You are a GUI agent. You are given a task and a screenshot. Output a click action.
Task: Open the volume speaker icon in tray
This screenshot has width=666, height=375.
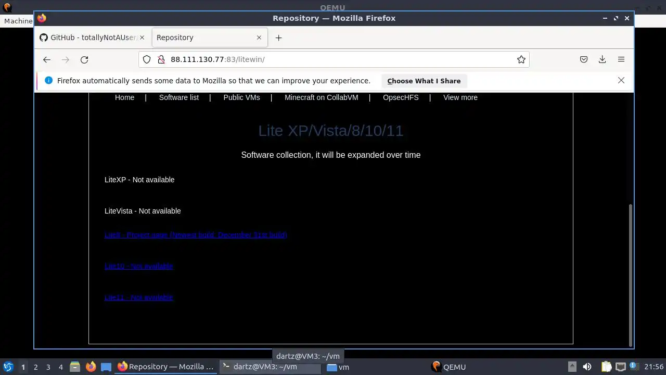tap(587, 367)
